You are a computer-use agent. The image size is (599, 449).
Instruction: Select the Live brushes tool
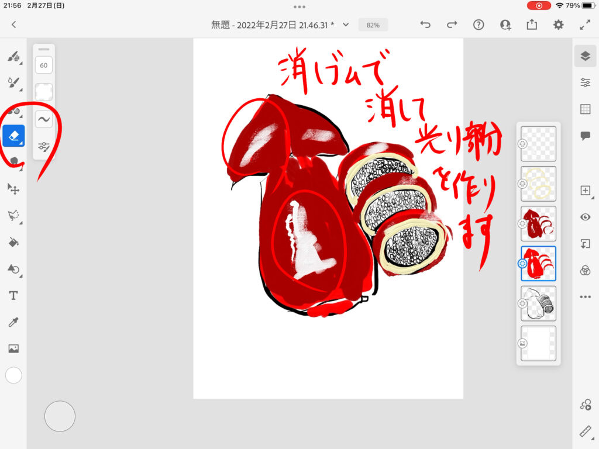(13, 83)
